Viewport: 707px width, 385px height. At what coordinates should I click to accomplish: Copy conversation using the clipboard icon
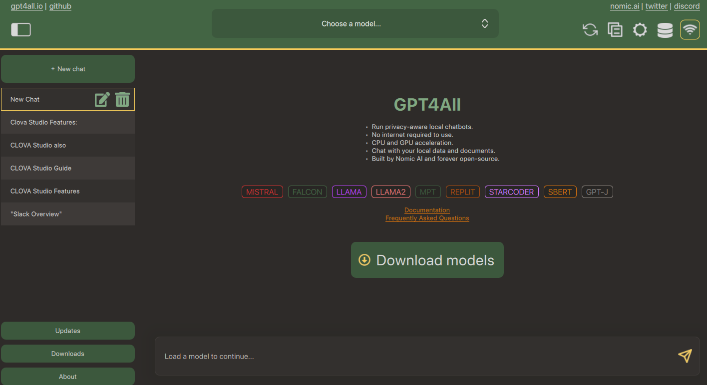pos(615,30)
